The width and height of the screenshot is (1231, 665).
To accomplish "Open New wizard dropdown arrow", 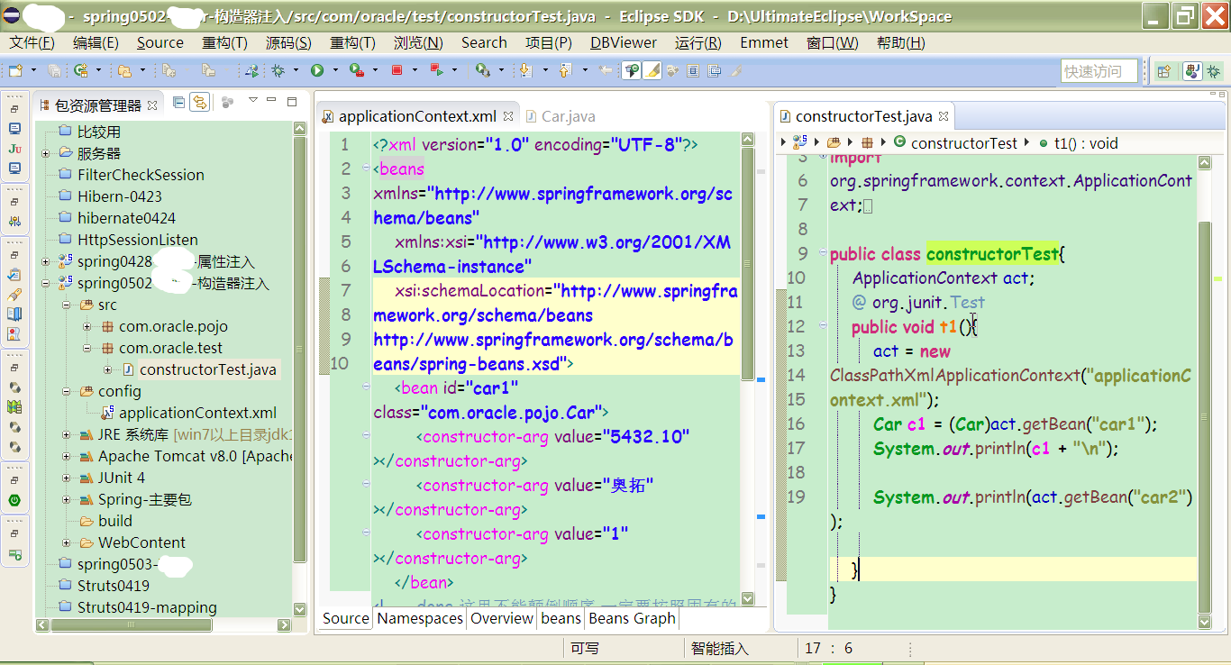I will click(33, 70).
